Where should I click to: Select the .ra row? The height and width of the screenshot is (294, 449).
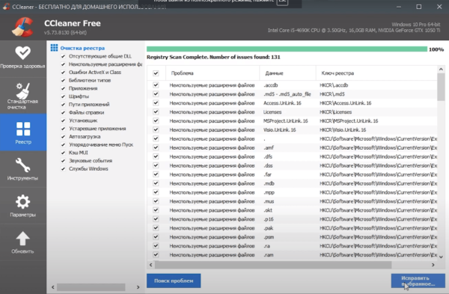(292, 246)
